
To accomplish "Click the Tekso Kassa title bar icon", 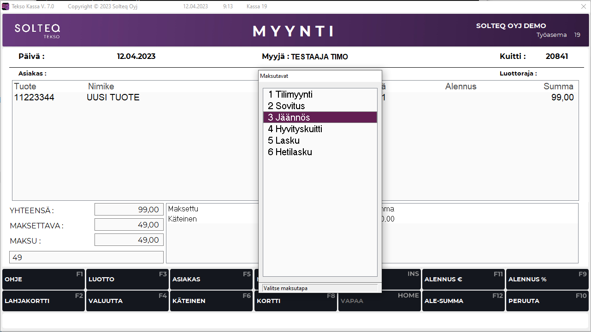I will point(6,6).
